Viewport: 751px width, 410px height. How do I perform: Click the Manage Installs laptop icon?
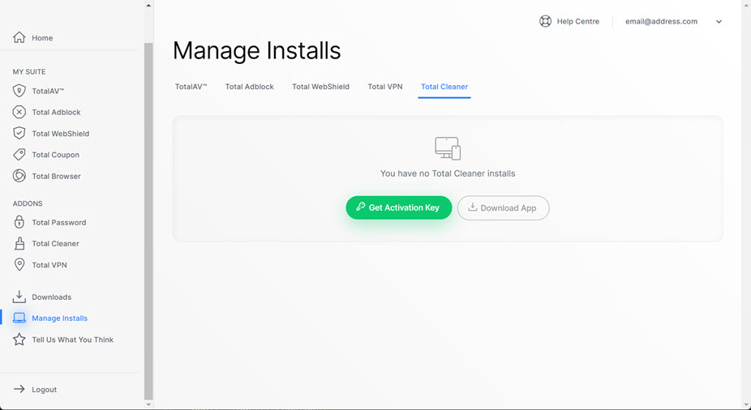point(19,318)
